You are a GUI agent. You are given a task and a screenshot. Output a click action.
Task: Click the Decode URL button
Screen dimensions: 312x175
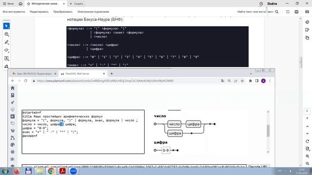point(258,166)
